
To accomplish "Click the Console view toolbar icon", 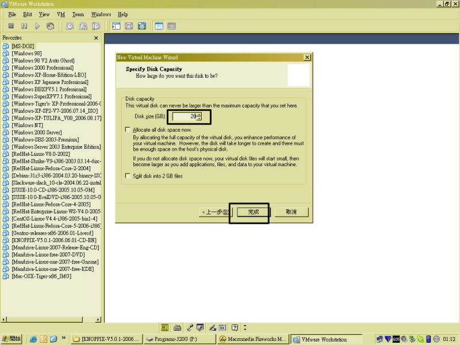I will [x=171, y=26].
